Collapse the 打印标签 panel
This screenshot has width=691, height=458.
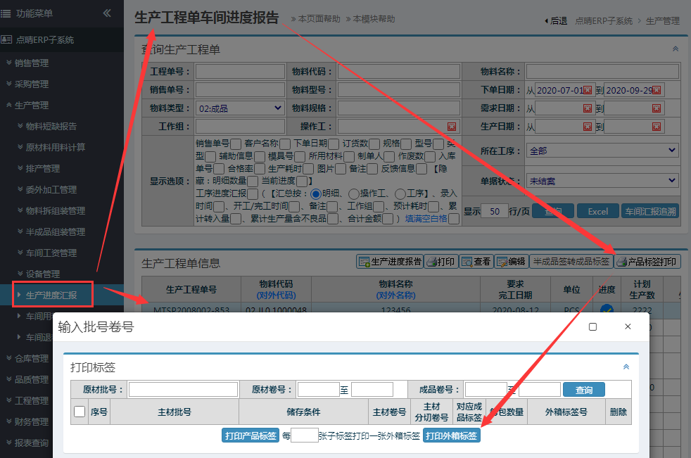626,367
